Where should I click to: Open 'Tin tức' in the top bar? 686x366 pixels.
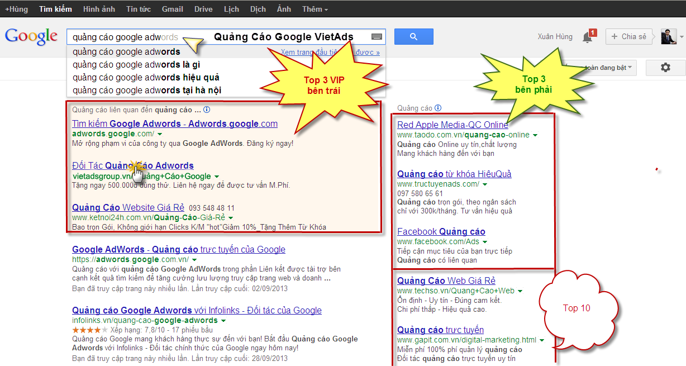pos(139,9)
